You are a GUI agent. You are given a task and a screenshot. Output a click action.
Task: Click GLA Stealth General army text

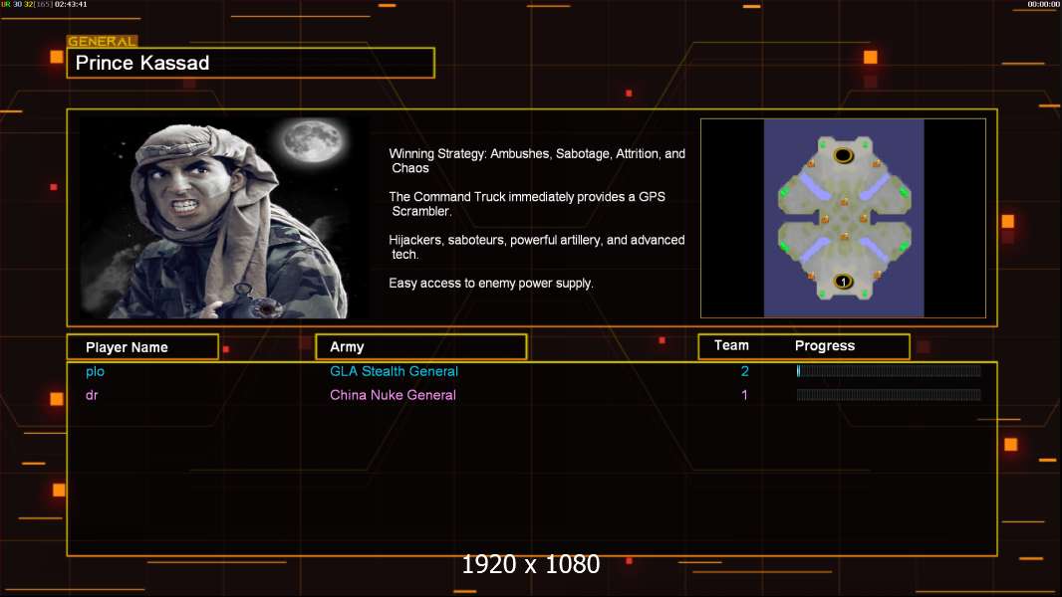pos(394,371)
